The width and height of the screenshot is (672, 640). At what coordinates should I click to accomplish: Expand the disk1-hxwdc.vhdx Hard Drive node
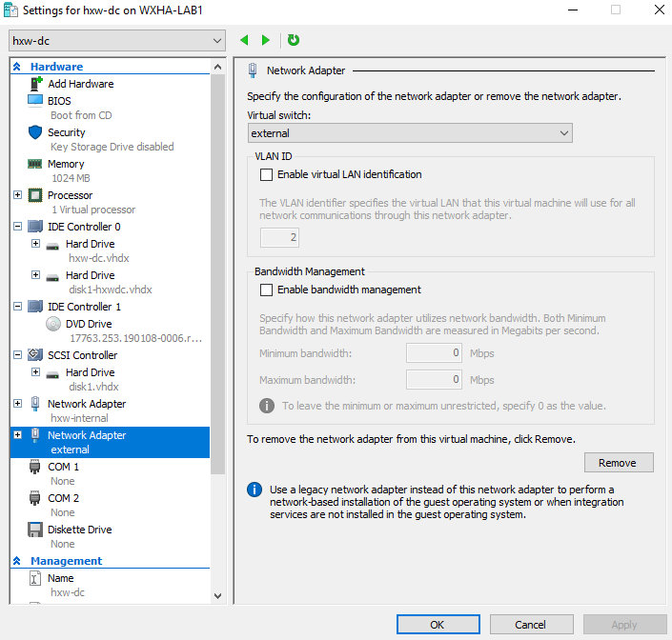coord(35,275)
